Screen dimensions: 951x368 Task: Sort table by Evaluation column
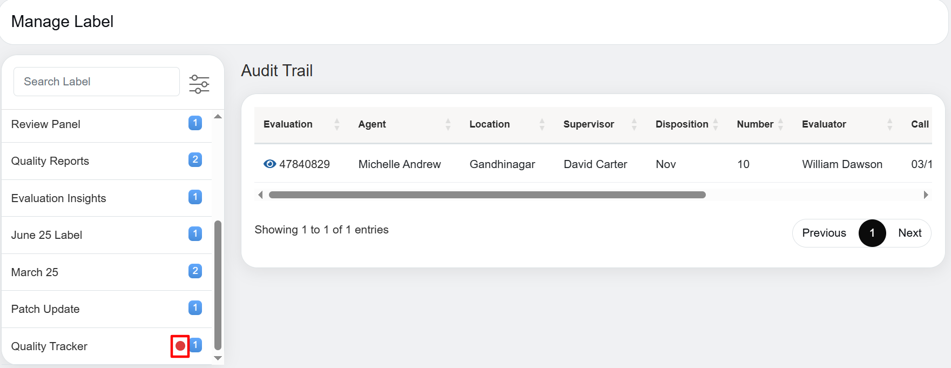336,124
